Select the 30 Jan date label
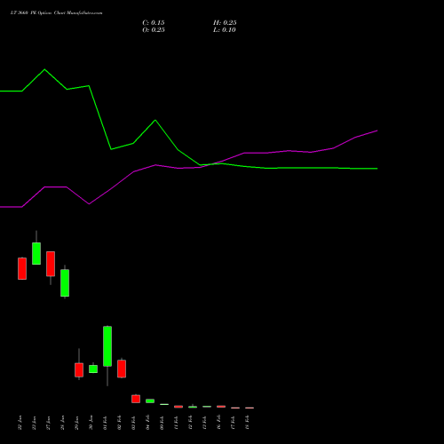Image resolution: width=444 pixels, height=444 pixels. point(91,423)
